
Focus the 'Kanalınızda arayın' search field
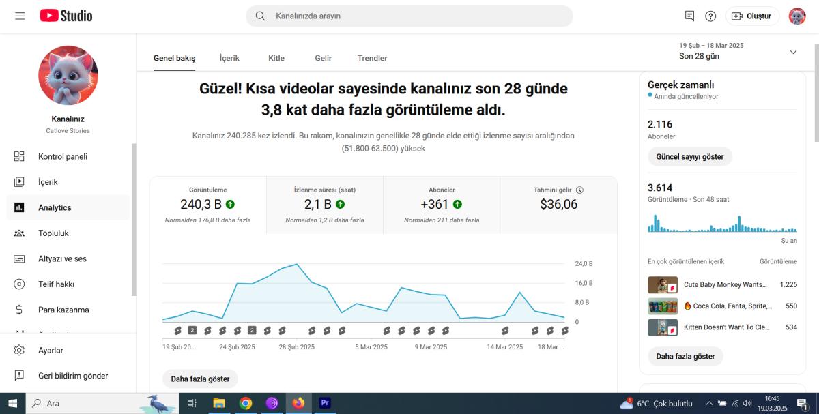[x=409, y=16]
